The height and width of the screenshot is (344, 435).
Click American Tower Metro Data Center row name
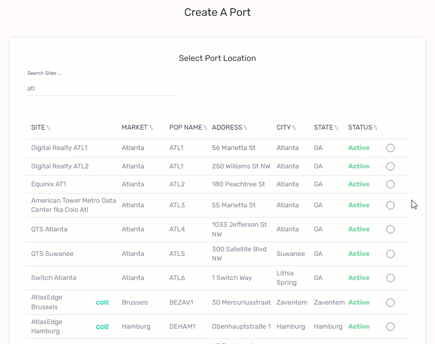click(x=73, y=205)
